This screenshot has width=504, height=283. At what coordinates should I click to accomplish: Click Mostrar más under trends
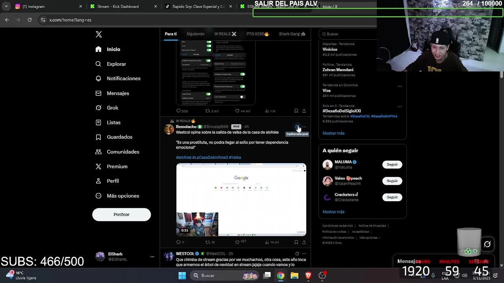tap(334, 133)
